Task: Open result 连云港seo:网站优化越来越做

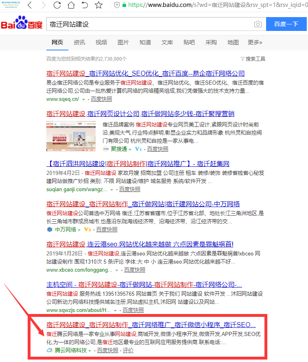Action: pos(140,244)
